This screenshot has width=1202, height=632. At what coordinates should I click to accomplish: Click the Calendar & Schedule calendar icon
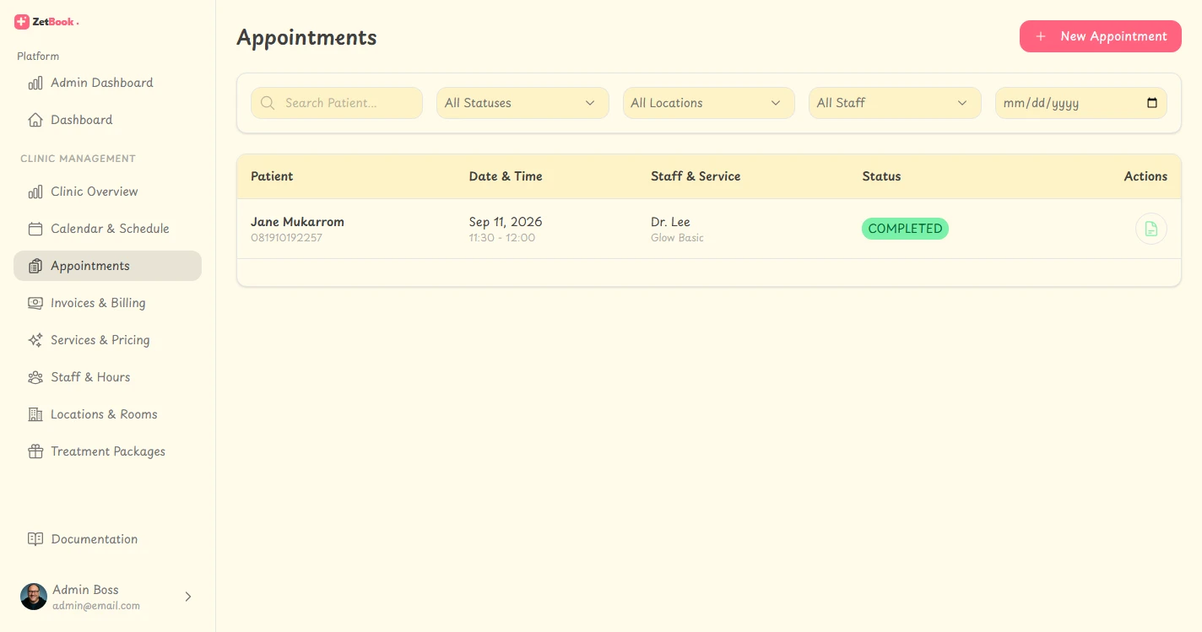[35, 229]
